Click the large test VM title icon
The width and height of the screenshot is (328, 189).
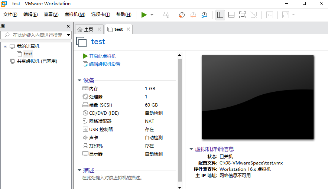(x=81, y=42)
